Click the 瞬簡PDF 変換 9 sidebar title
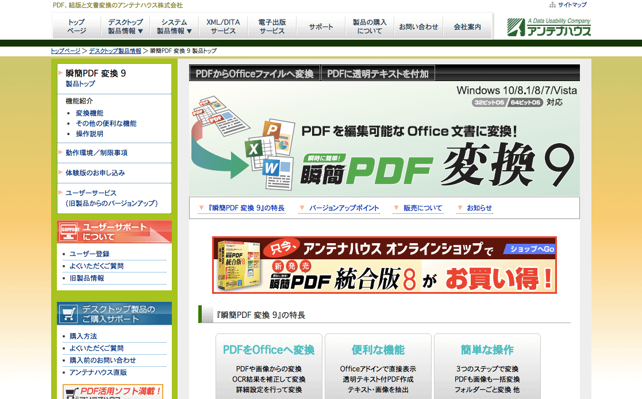This screenshot has height=399, width=642. [95, 74]
